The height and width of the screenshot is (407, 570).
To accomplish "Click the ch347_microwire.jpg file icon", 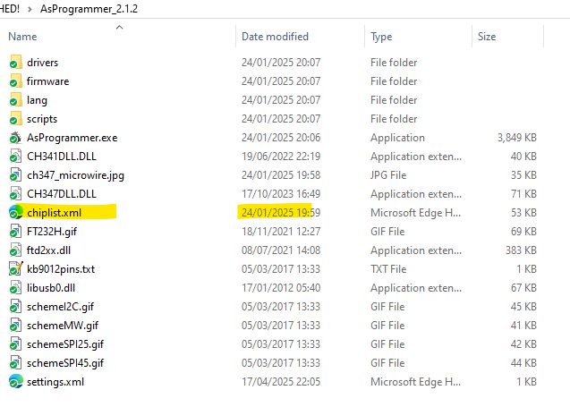I will coord(15,175).
